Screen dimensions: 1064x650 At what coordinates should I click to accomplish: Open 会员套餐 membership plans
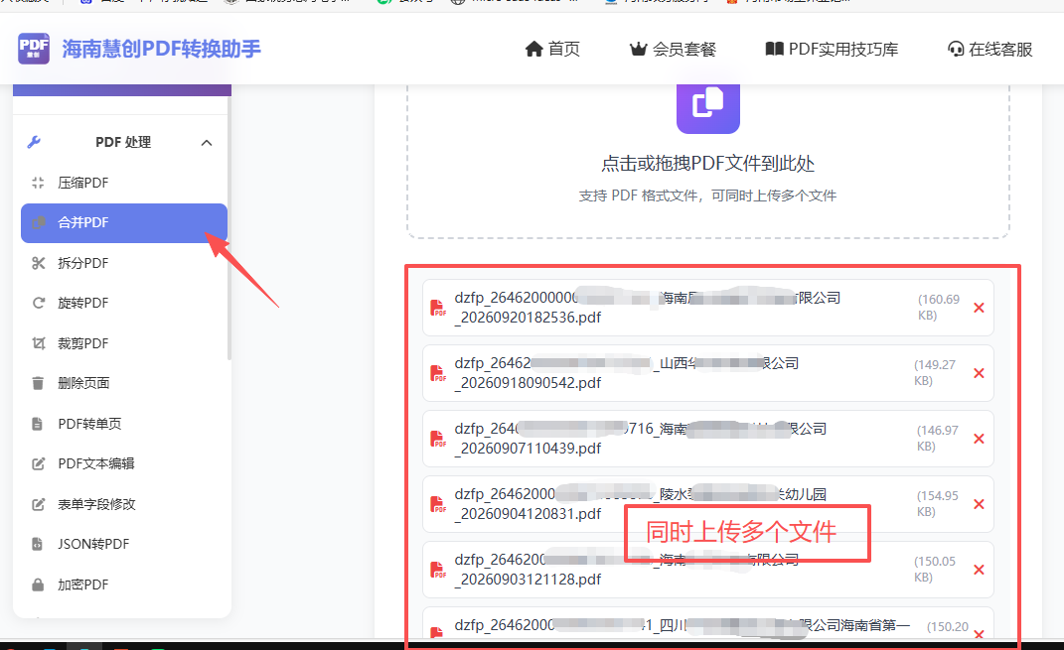[x=674, y=49]
